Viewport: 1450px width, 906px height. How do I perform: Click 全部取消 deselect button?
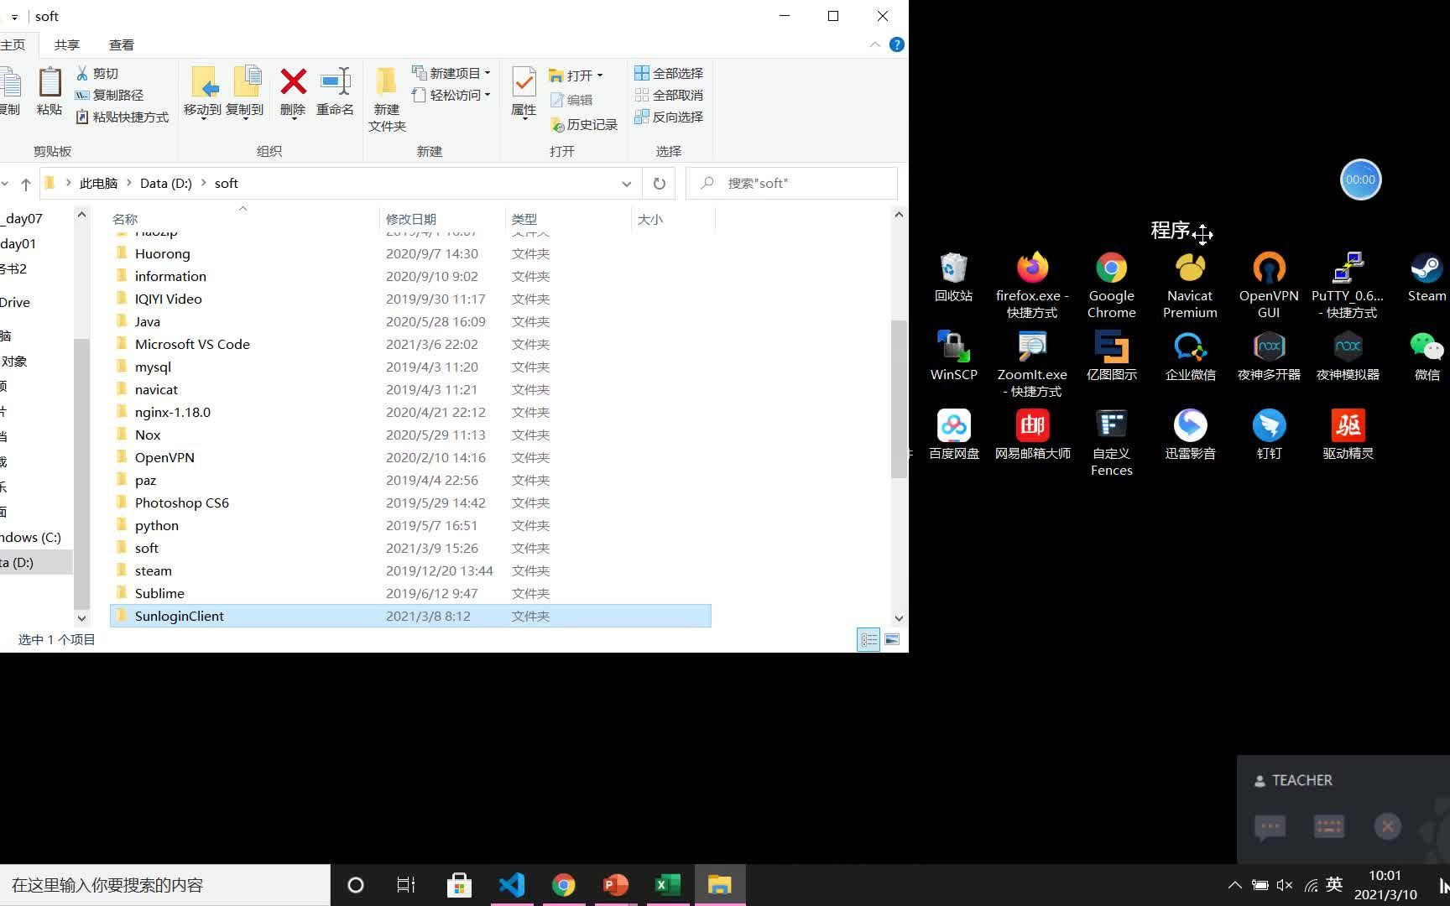pyautogui.click(x=669, y=95)
